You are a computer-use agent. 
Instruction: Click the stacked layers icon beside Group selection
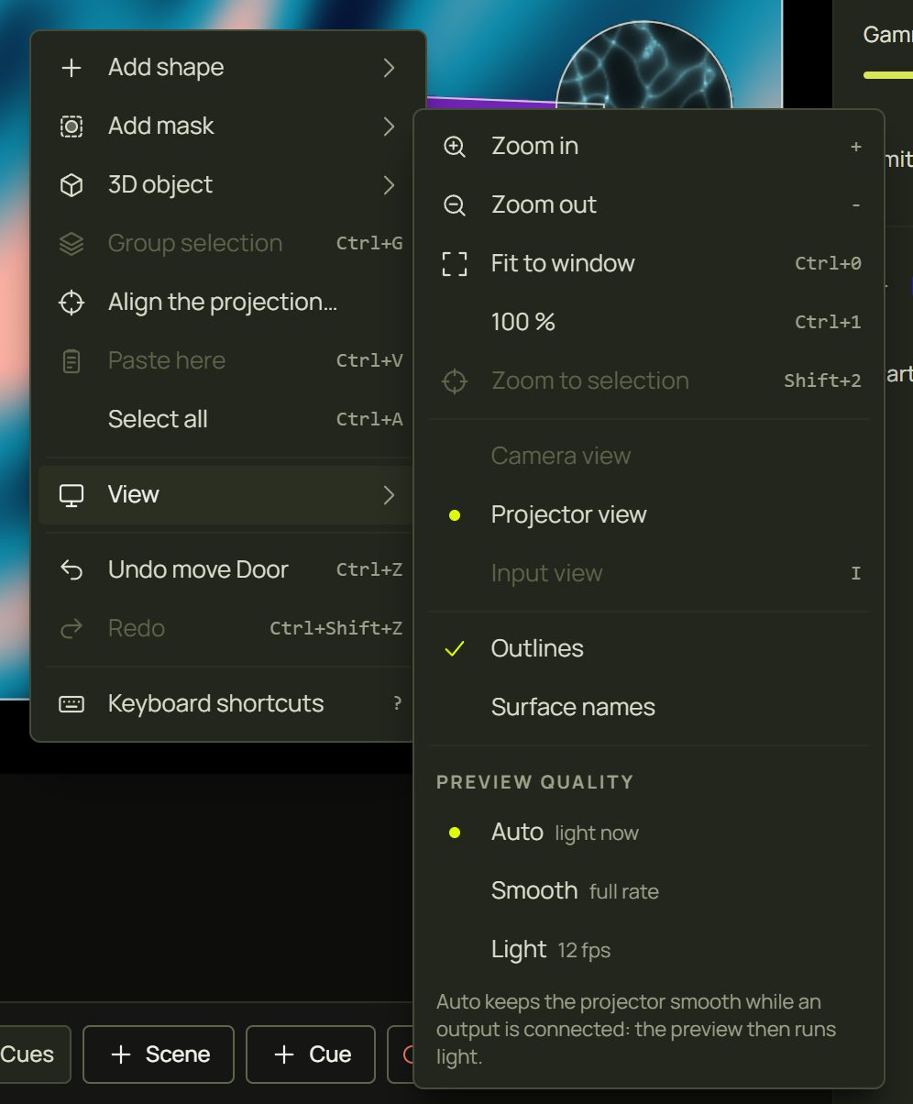71,244
